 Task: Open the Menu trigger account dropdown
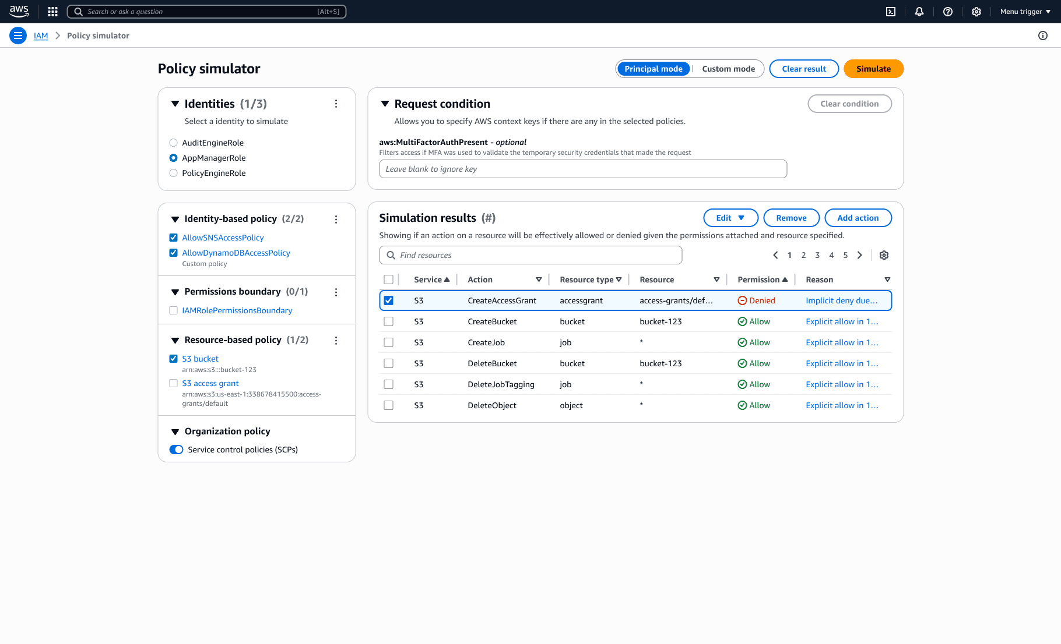coord(1025,12)
